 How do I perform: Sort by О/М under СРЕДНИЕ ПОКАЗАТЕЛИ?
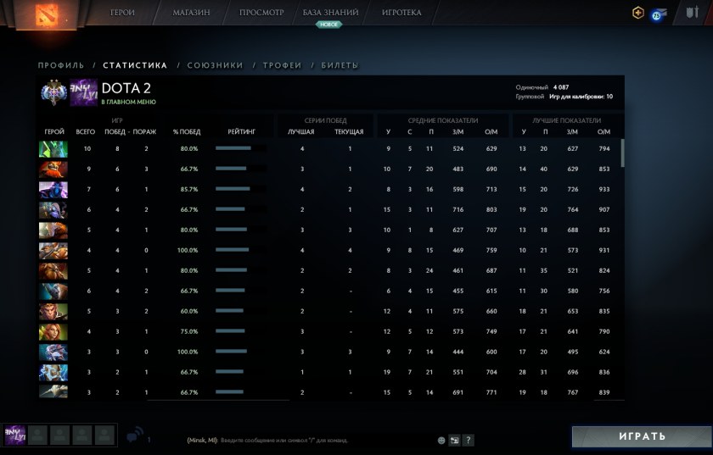[x=491, y=131]
